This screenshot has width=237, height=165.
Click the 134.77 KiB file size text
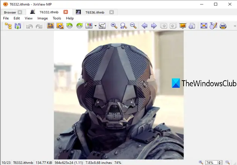(x=44, y=163)
